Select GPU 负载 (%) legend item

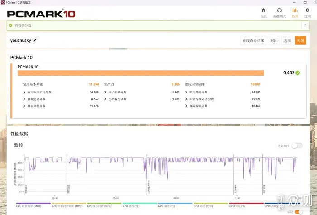click(246, 205)
